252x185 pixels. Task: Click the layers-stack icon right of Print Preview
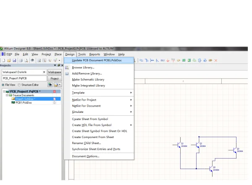pos(32,60)
